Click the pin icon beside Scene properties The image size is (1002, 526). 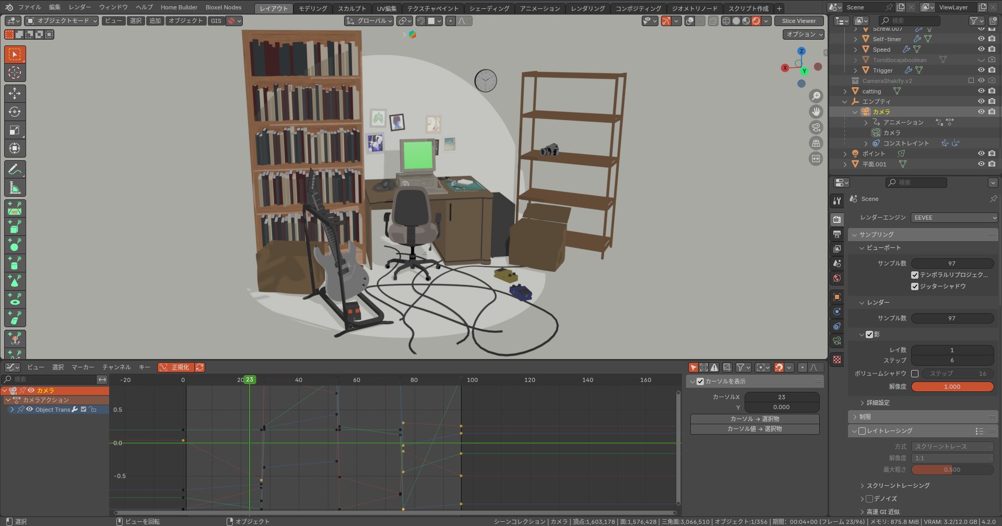pyautogui.click(x=993, y=199)
